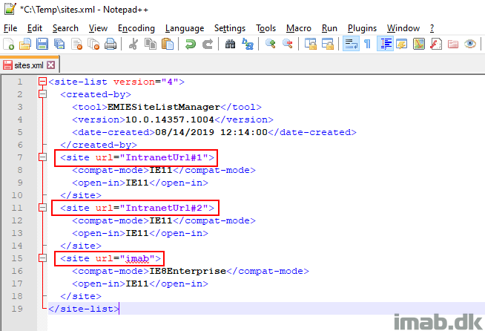The height and width of the screenshot is (331, 485).
Task: Collapse the site-list fold on line 1
Action: 42,82
